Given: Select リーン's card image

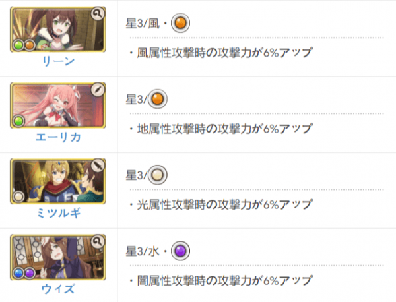Looking at the screenshot, I should [x=58, y=30].
